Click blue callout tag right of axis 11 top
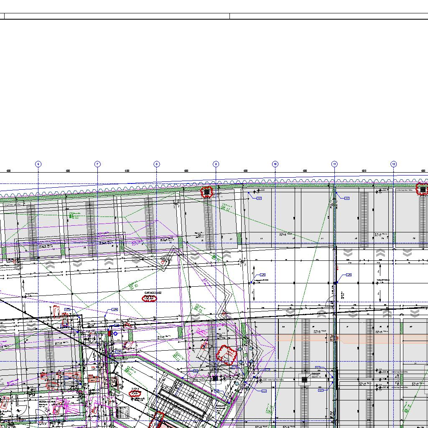Screen dimensions: 428x428 pyautogui.click(x=347, y=198)
